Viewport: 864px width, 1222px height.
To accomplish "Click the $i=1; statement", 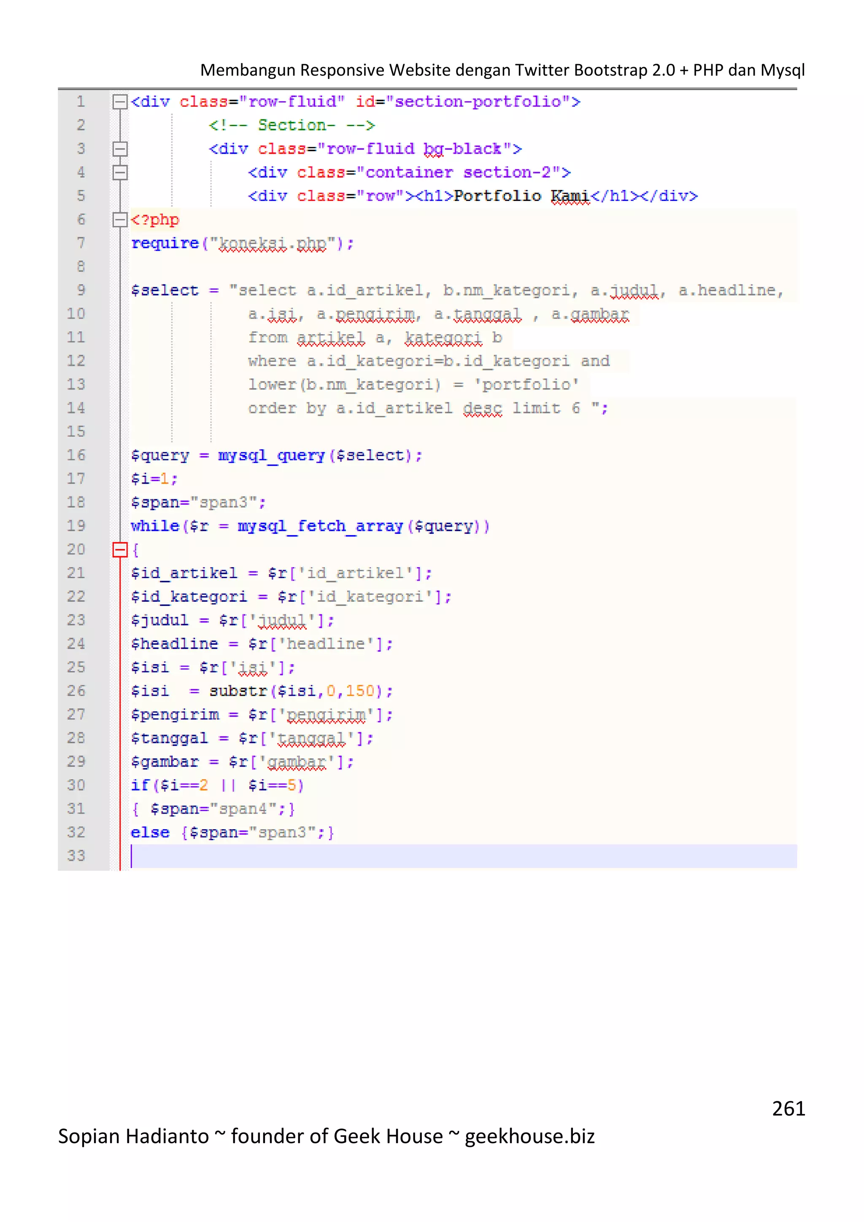I will 154,479.
